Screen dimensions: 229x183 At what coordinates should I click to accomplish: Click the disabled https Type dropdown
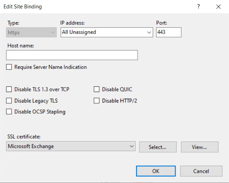[31, 32]
